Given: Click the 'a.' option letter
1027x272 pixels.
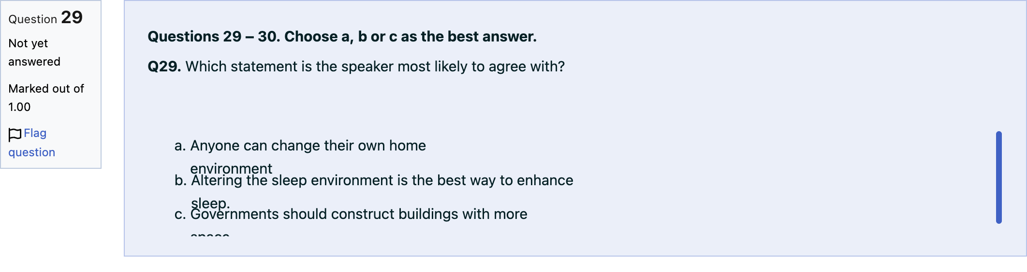Looking at the screenshot, I should (x=180, y=146).
